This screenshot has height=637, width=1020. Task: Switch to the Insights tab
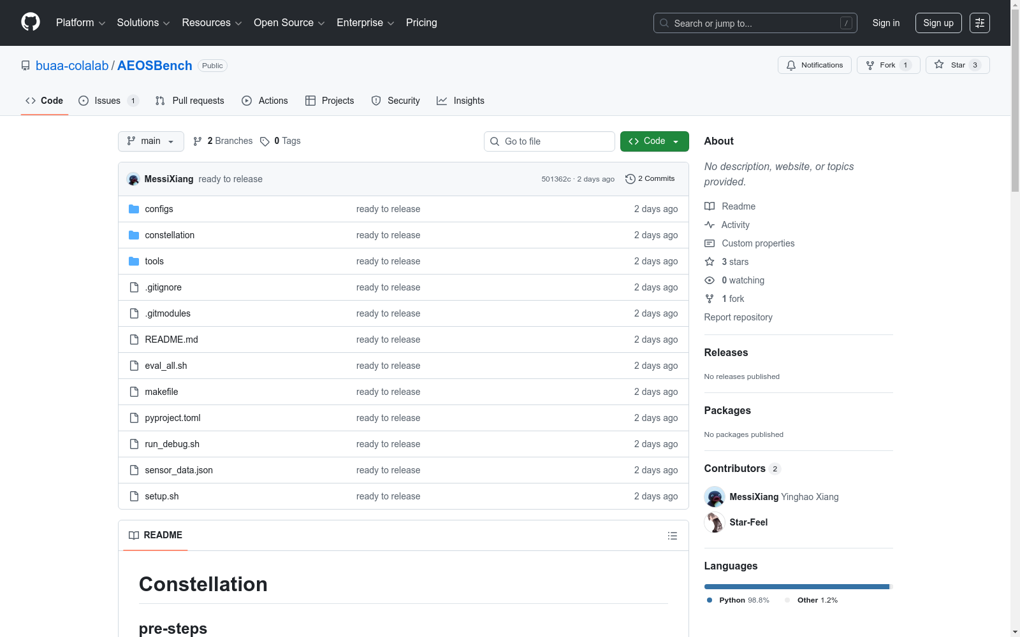(460, 101)
